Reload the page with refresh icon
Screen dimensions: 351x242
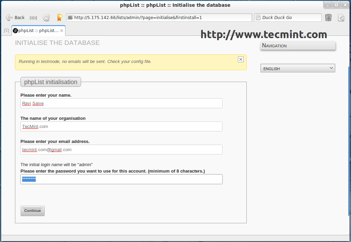pyautogui.click(x=46, y=18)
